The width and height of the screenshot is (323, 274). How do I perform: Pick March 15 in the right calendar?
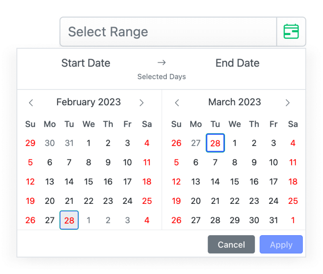click(234, 182)
